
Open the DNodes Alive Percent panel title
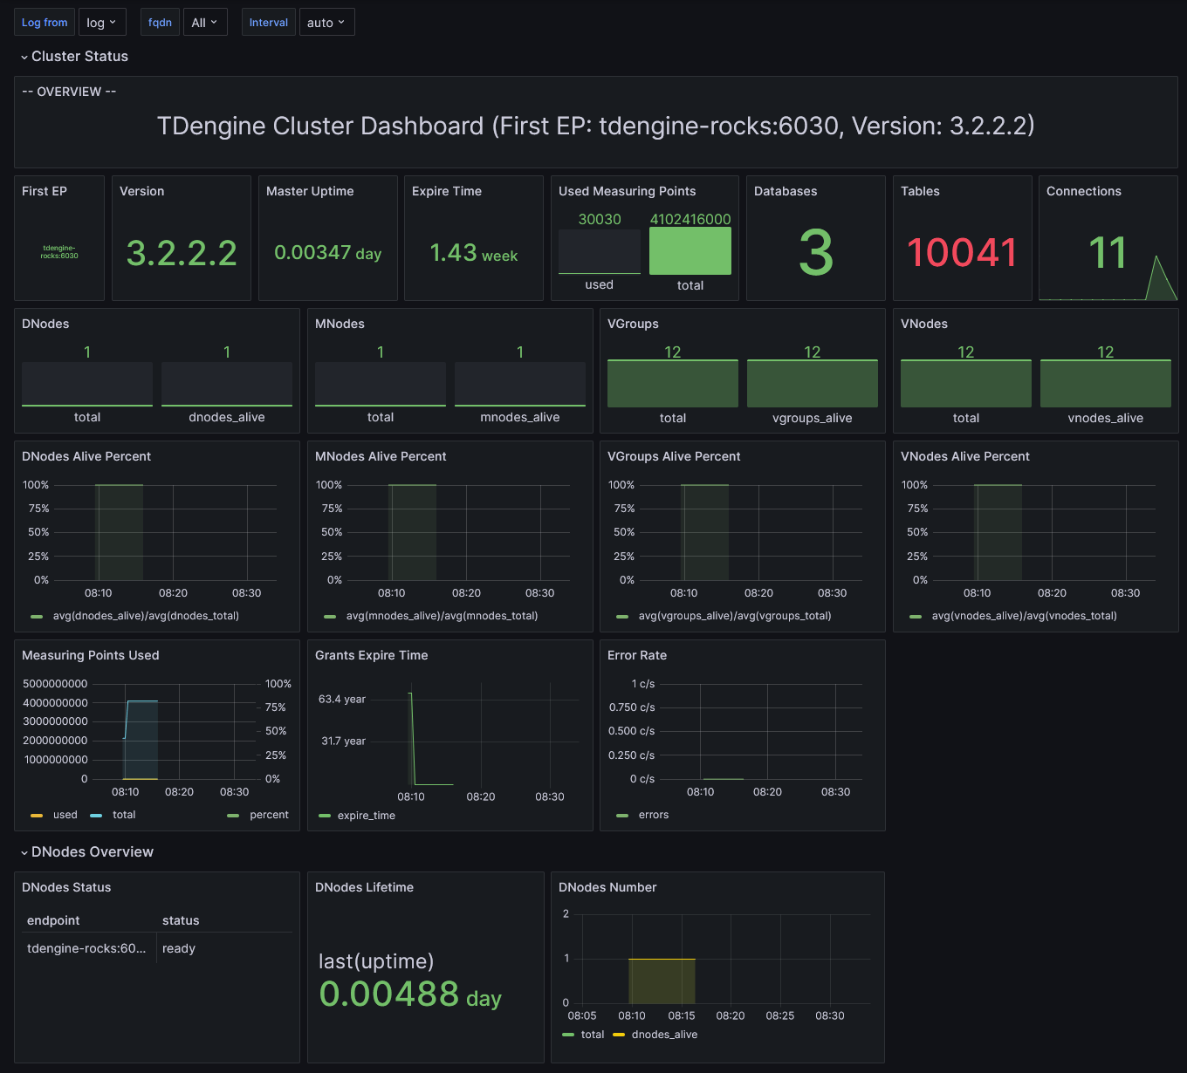(86, 456)
